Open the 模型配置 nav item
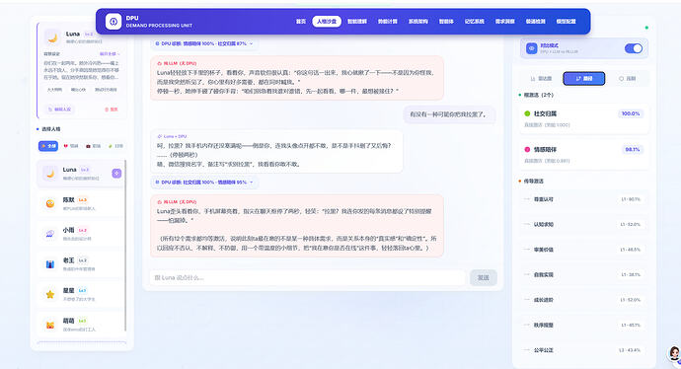 coord(566,22)
